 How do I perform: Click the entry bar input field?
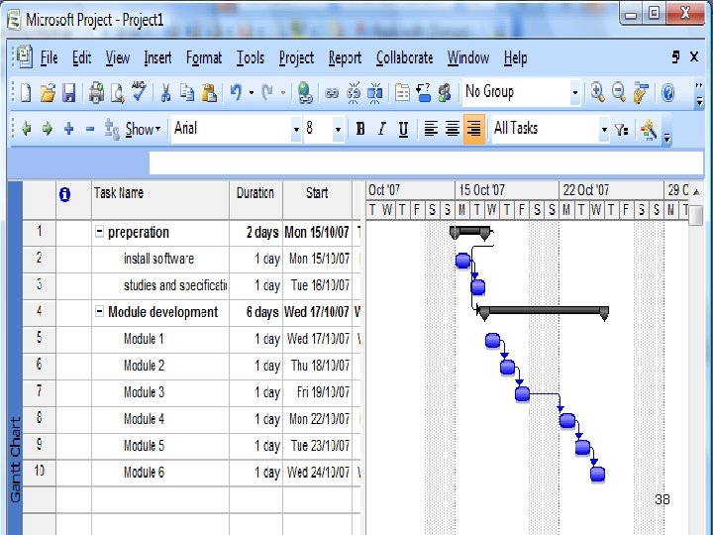[x=426, y=162]
